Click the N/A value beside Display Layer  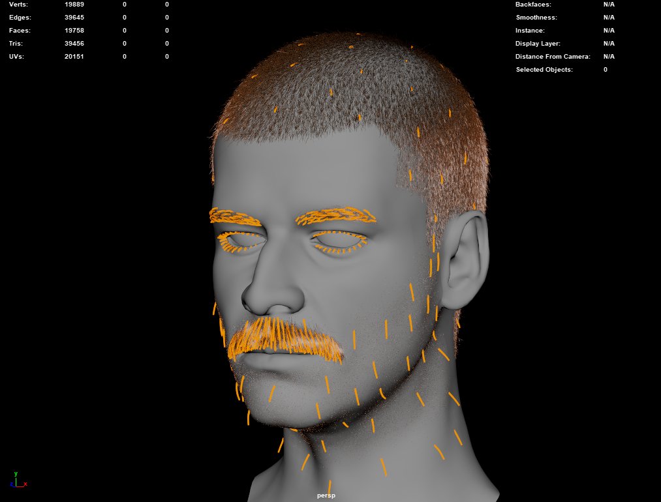609,44
